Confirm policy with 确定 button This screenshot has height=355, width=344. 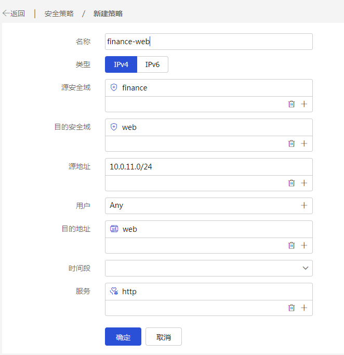coord(123,336)
